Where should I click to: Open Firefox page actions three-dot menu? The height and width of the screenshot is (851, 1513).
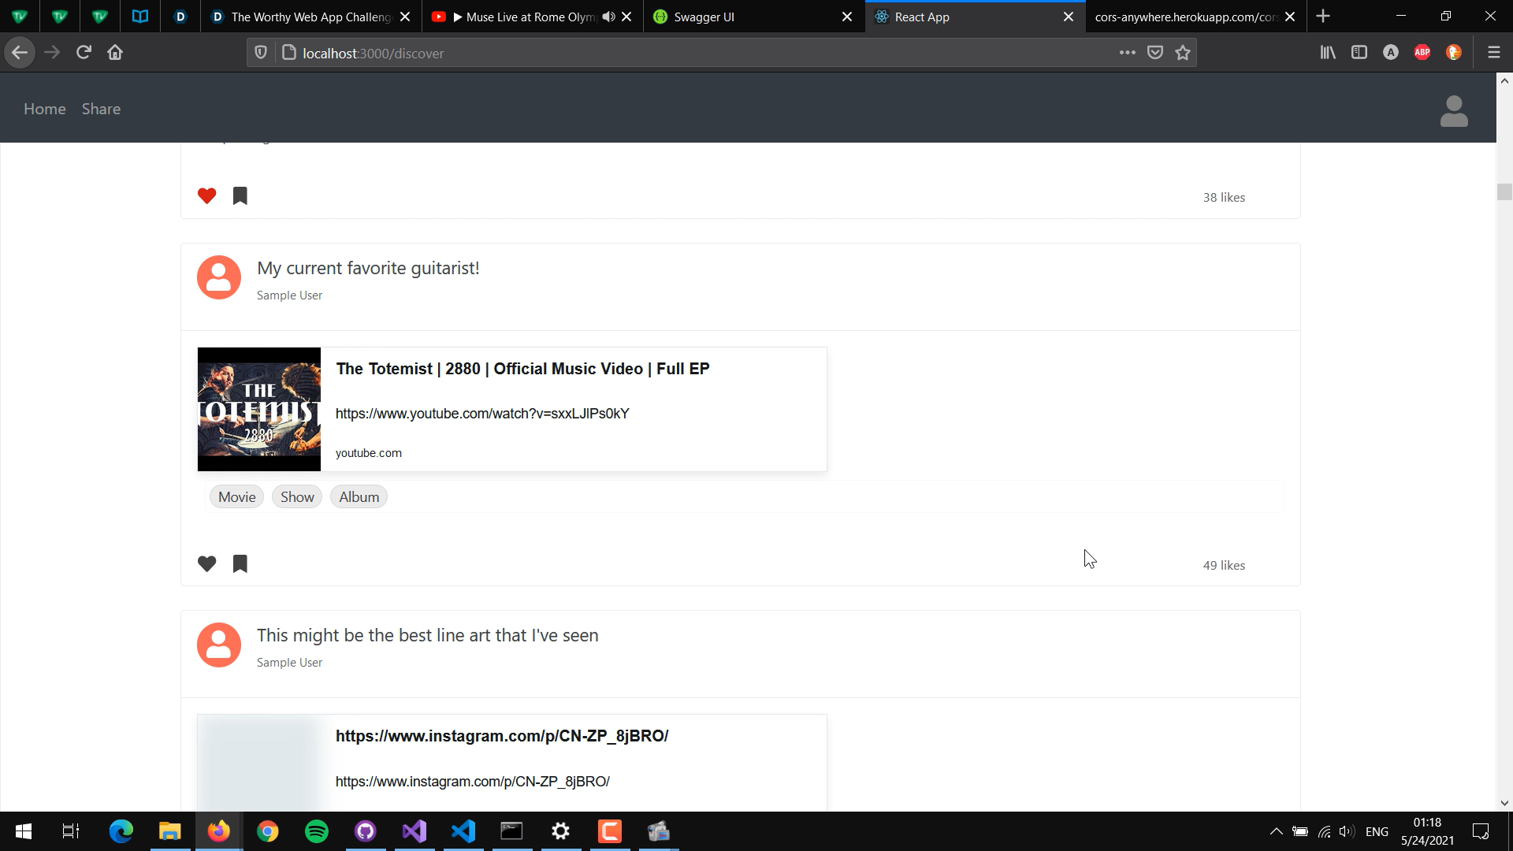click(x=1127, y=53)
